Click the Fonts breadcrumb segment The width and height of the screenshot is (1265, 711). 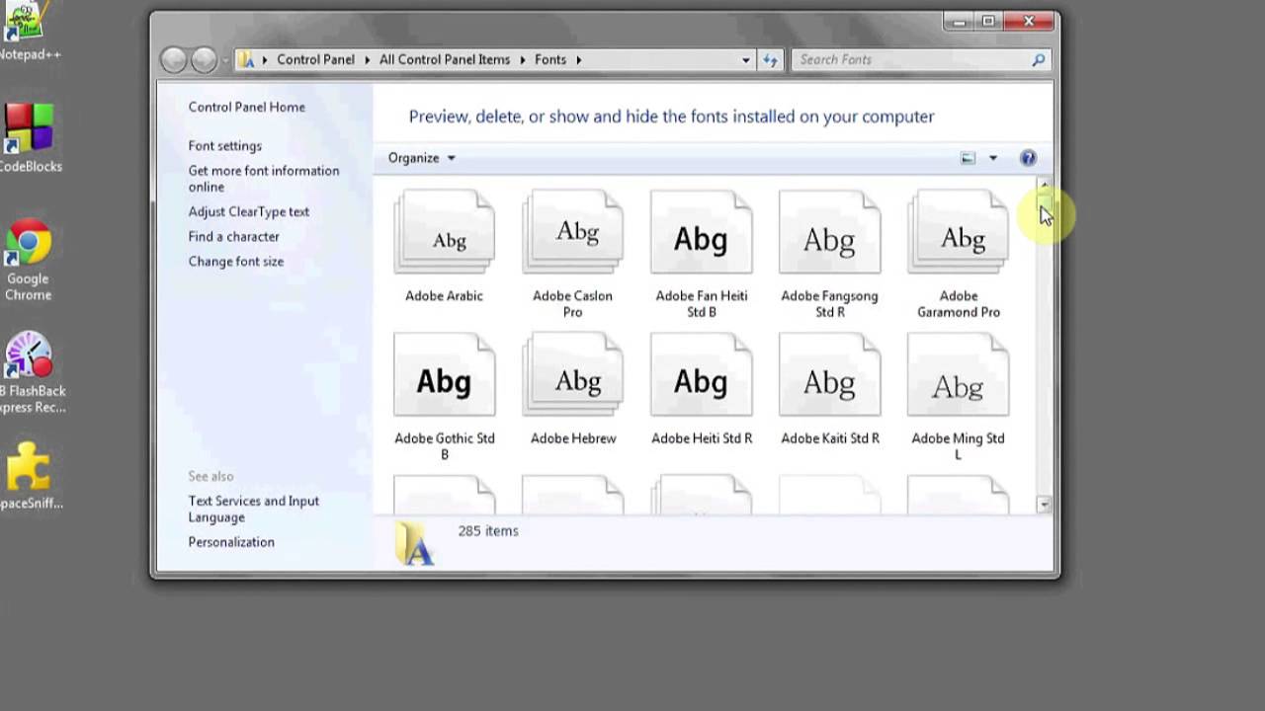pyautogui.click(x=550, y=60)
